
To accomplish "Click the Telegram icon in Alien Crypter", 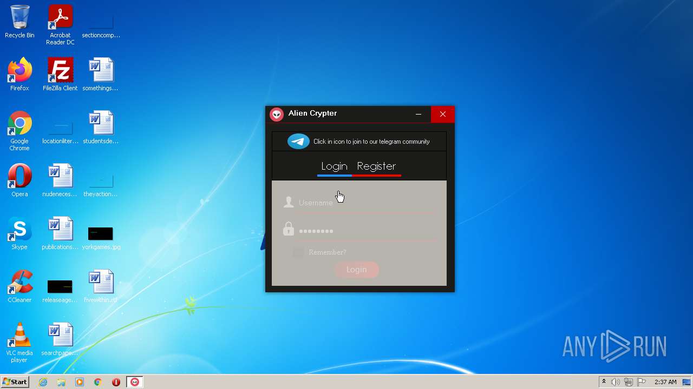I will click(x=298, y=142).
